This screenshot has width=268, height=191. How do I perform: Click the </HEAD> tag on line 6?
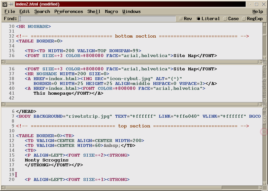click(x=26, y=112)
